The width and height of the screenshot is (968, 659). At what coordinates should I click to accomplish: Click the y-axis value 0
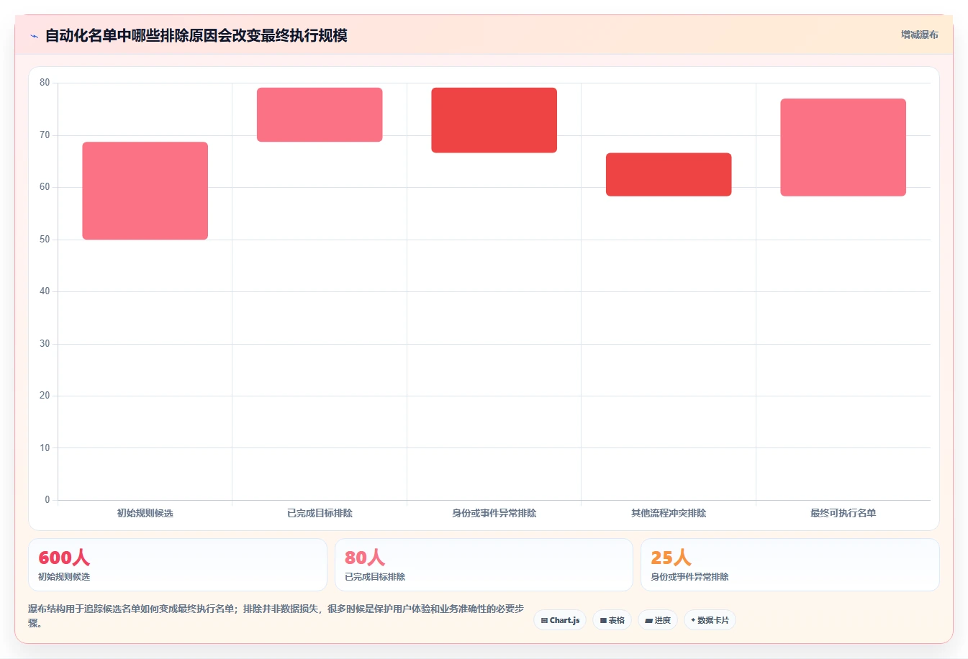[48, 499]
